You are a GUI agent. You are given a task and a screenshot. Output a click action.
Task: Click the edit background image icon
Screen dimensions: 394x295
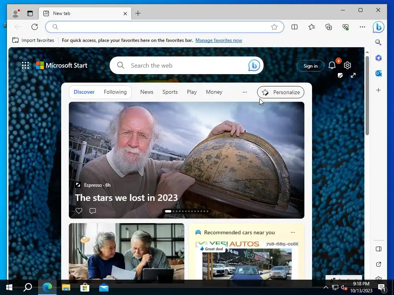340,75
